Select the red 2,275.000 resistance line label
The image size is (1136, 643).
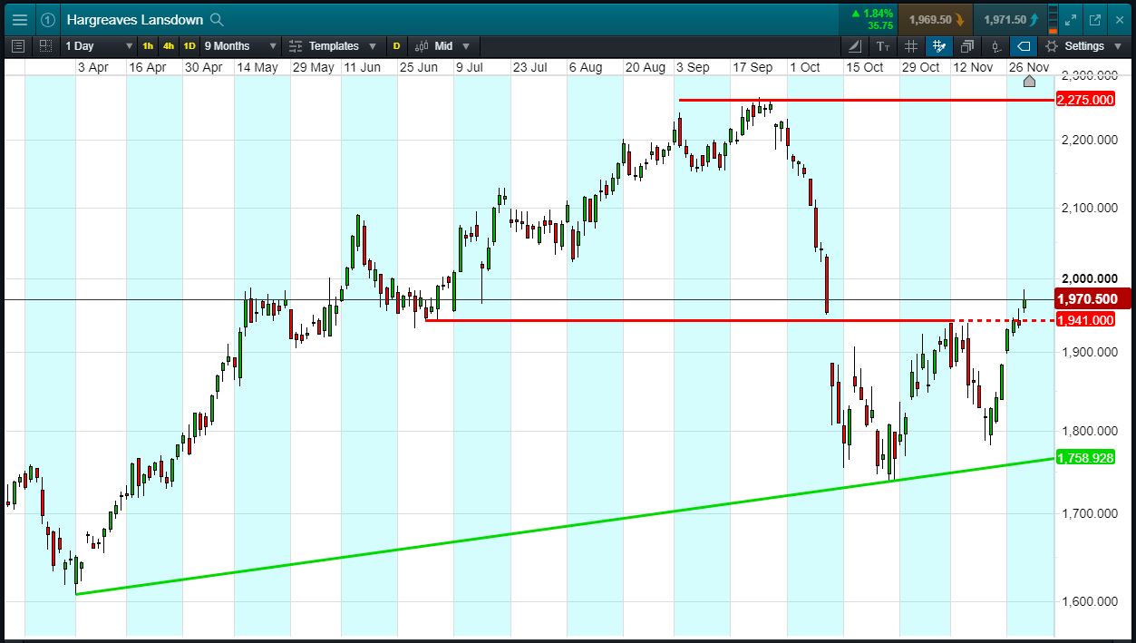tap(1085, 100)
